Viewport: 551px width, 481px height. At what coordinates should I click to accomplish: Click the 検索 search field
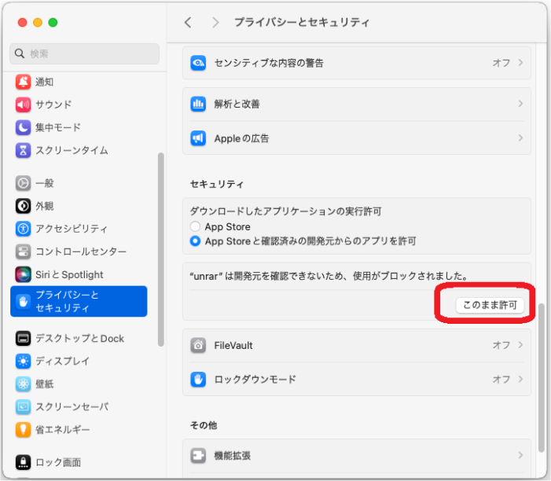[x=84, y=53]
